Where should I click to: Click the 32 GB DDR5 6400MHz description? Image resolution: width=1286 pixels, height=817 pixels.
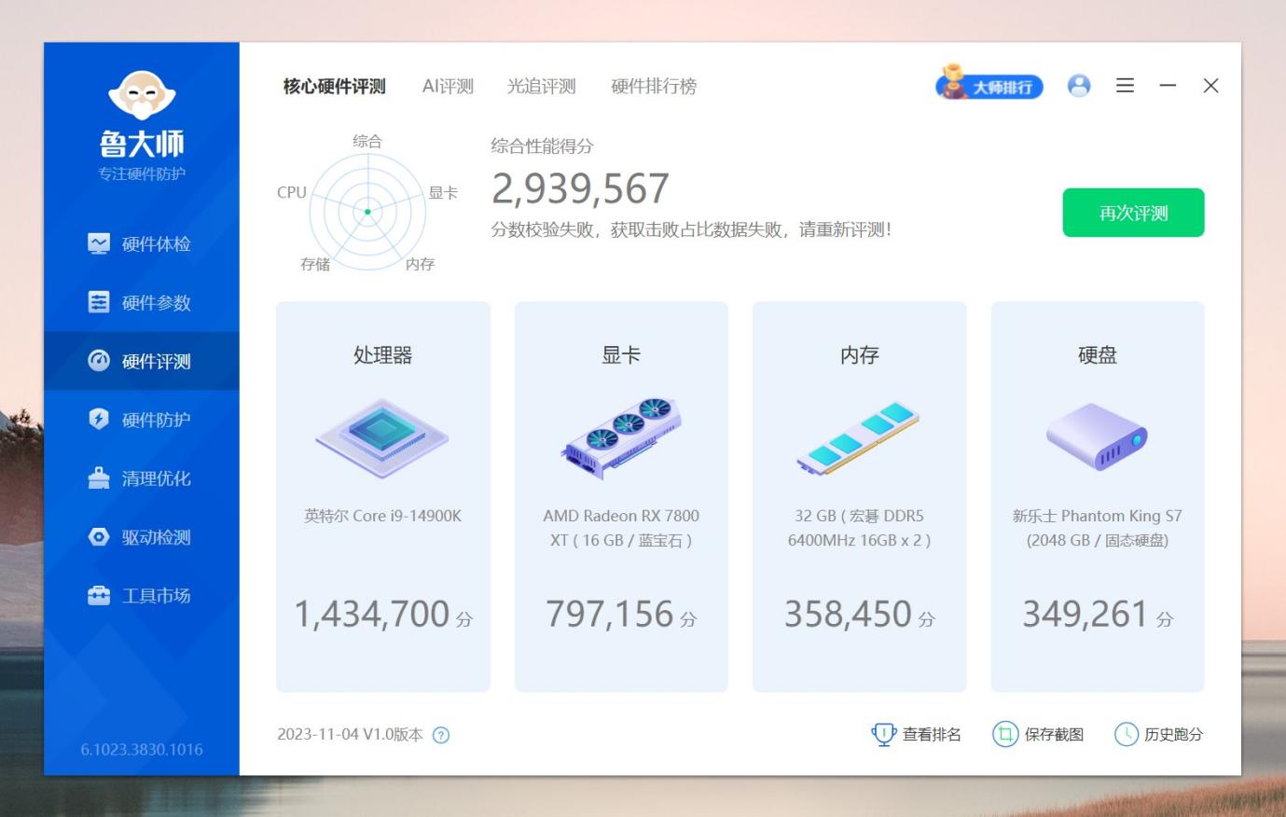859,528
